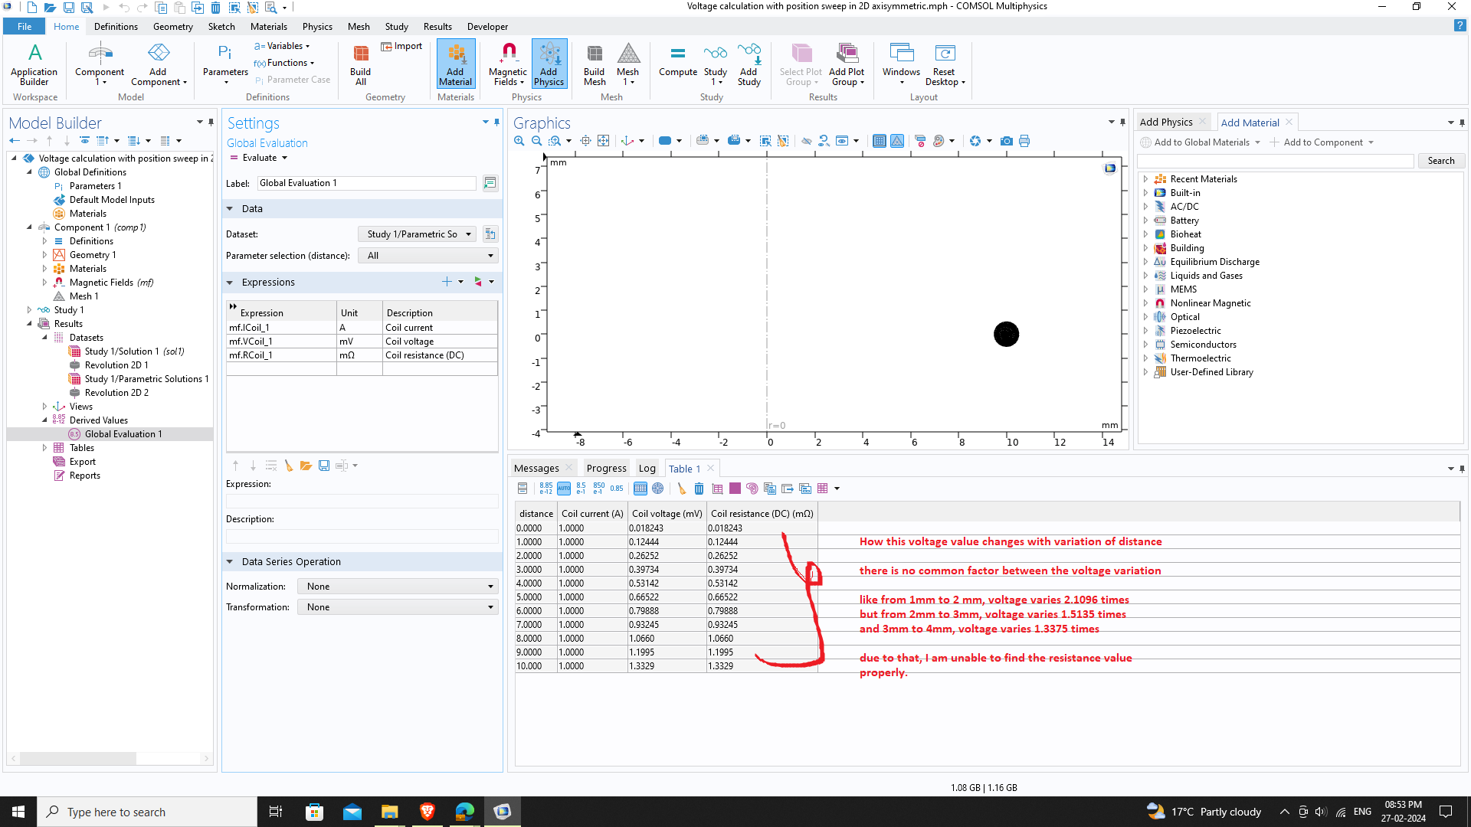Toggle the polar table view icon
The width and height of the screenshot is (1471, 827).
click(x=658, y=489)
